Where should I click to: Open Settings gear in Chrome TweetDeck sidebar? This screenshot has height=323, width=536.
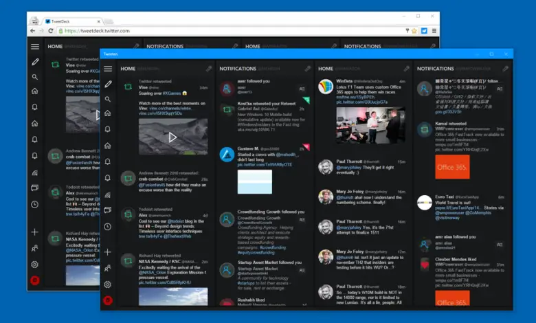tap(35, 264)
